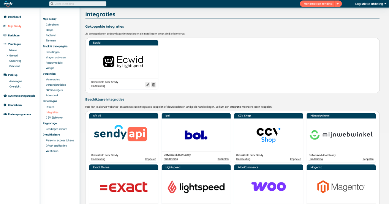This screenshot has width=389, height=204.
Task: Open Automatiseringsregels in the sidebar
Action: coord(22,96)
